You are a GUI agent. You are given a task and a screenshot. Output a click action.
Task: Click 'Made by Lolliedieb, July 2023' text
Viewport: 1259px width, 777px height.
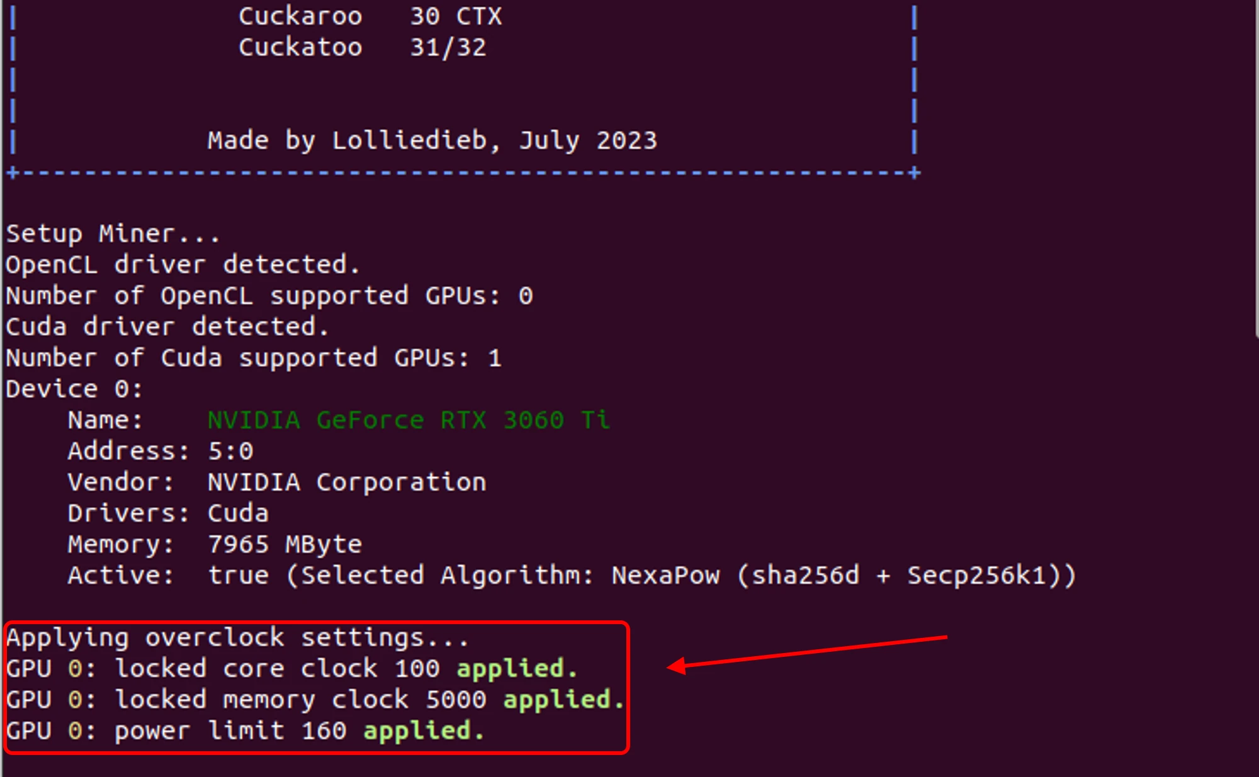click(432, 140)
